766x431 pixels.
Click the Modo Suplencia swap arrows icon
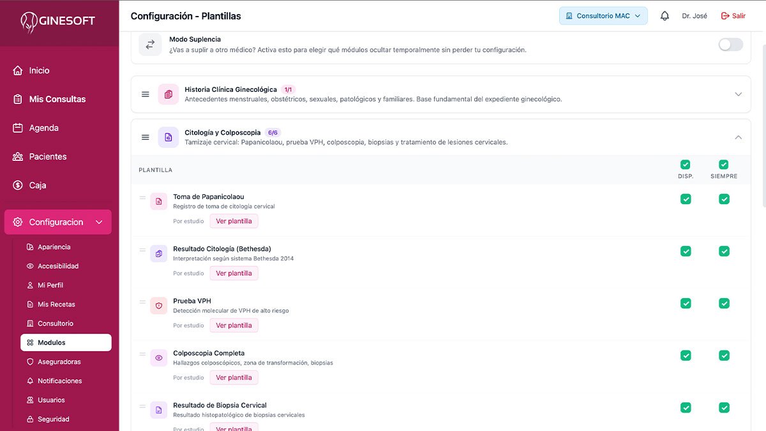coord(150,45)
